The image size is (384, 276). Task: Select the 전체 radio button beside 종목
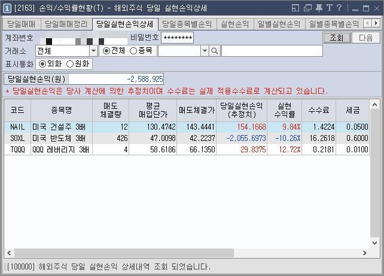(x=106, y=51)
